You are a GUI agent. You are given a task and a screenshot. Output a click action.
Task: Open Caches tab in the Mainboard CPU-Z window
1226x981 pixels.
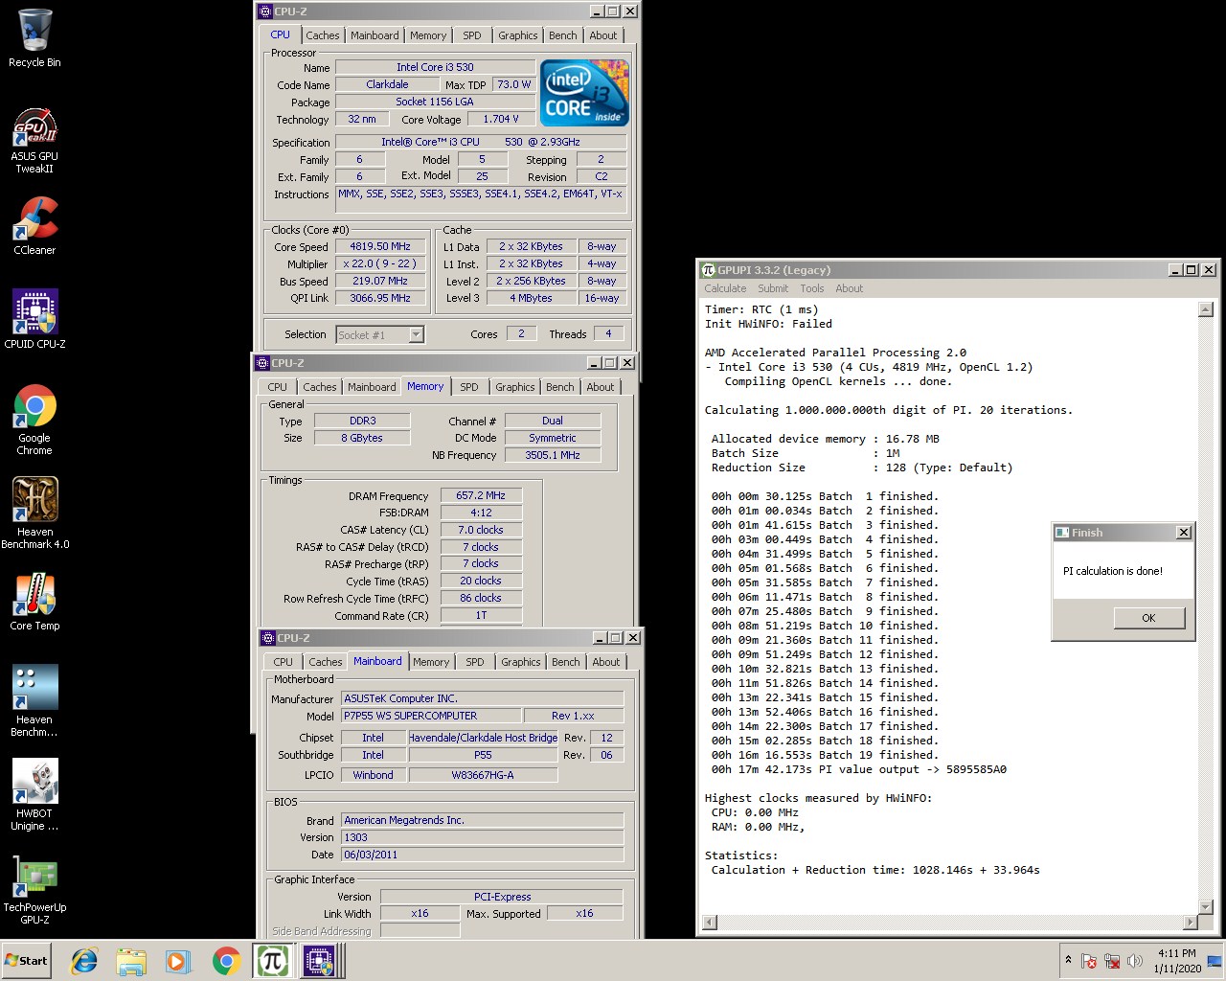[x=326, y=662]
